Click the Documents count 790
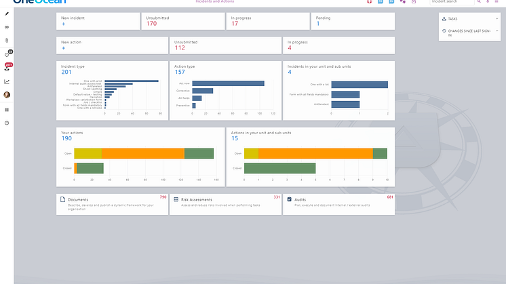The image size is (506, 284). click(163, 197)
